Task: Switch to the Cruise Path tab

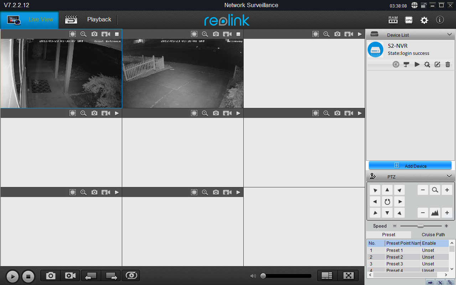Action: click(x=433, y=235)
